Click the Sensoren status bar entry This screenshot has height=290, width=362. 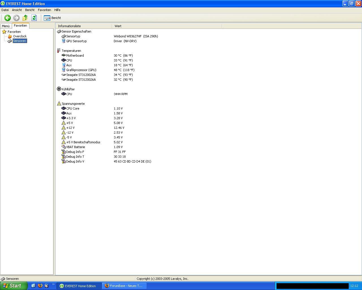(10, 279)
